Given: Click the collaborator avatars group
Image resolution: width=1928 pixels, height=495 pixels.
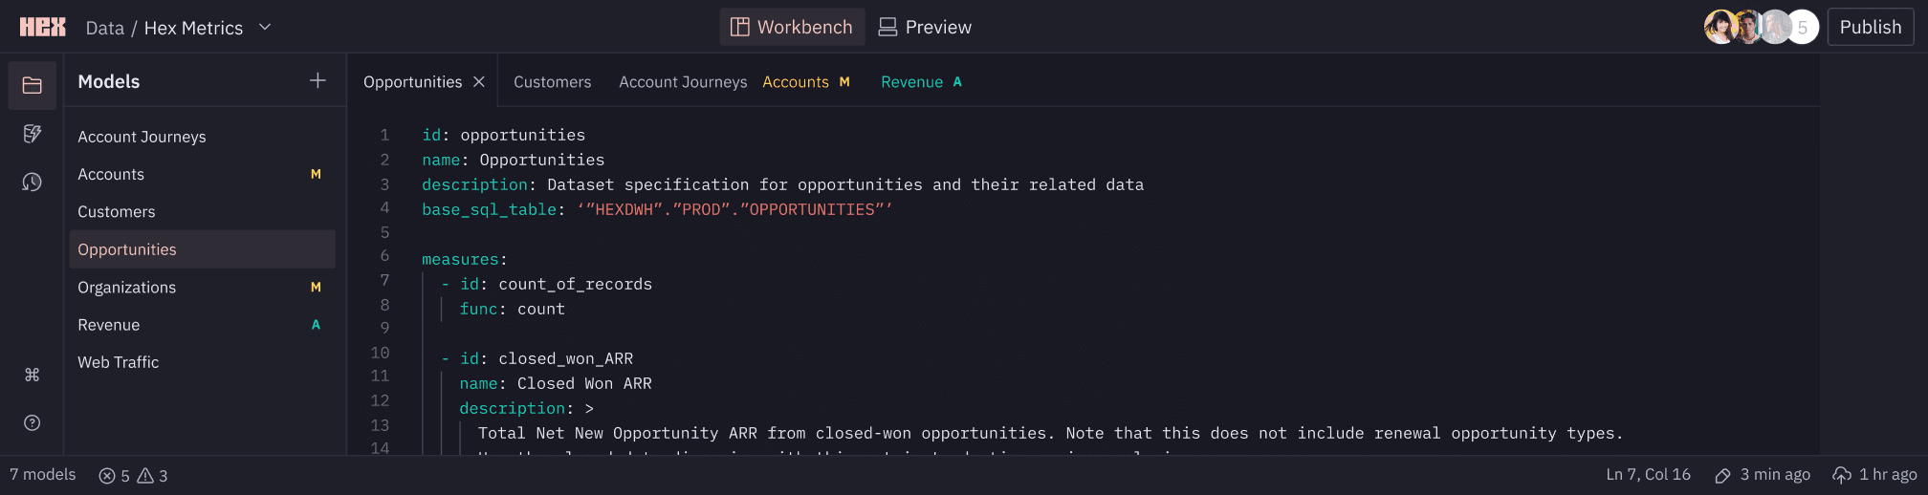Looking at the screenshot, I should (1760, 28).
